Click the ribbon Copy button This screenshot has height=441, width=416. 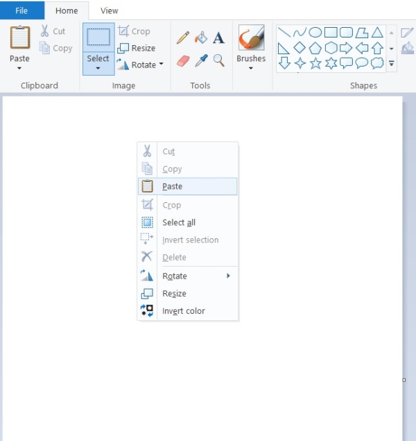[x=56, y=48]
